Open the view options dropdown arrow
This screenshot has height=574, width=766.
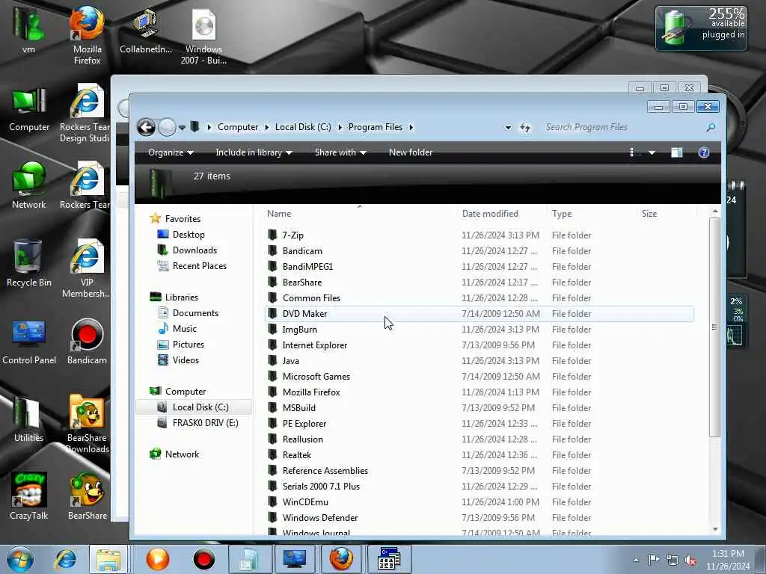652,152
